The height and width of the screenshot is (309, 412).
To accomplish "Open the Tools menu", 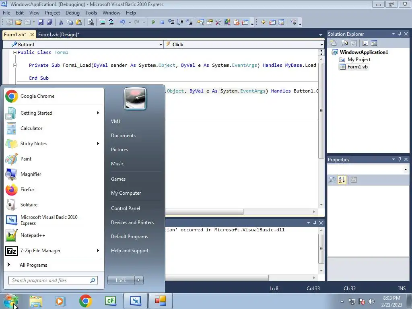I will coord(91,12).
